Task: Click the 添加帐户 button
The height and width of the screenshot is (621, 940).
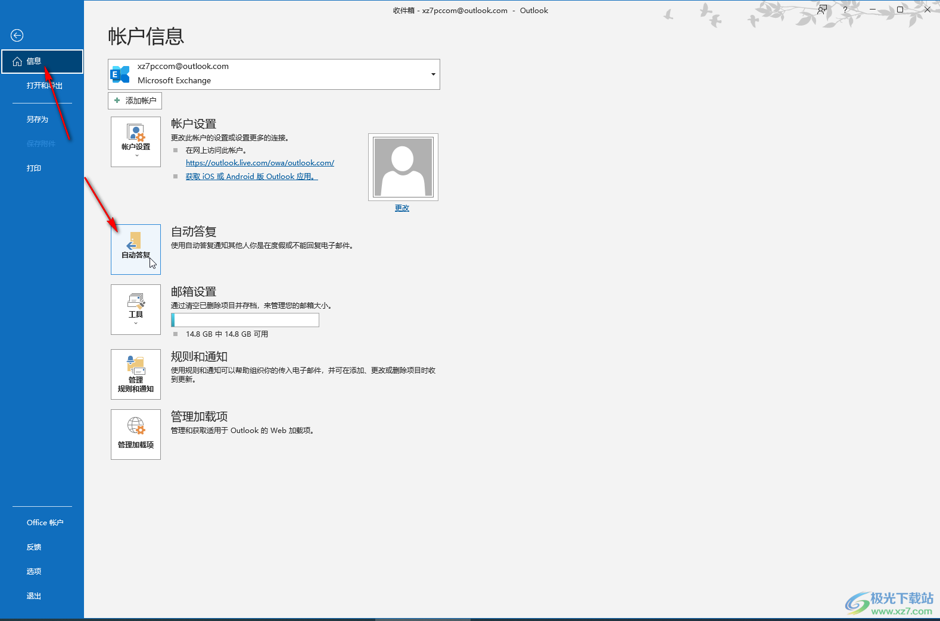Action: pyautogui.click(x=135, y=101)
